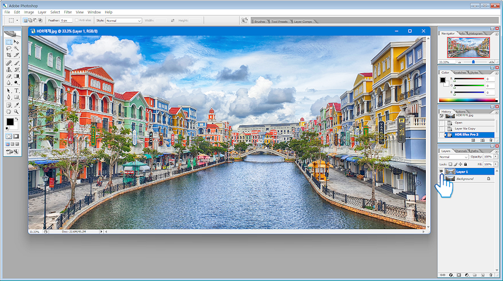Reset default foreground and background colors

pyautogui.click(x=8, y=128)
